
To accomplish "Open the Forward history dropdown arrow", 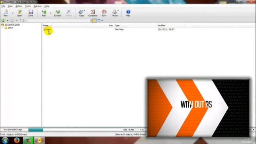I will pyautogui.click(x=16, y=20).
